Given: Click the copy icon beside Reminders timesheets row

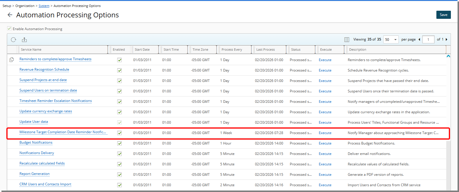Looking at the screenshot, I should [x=12, y=60].
